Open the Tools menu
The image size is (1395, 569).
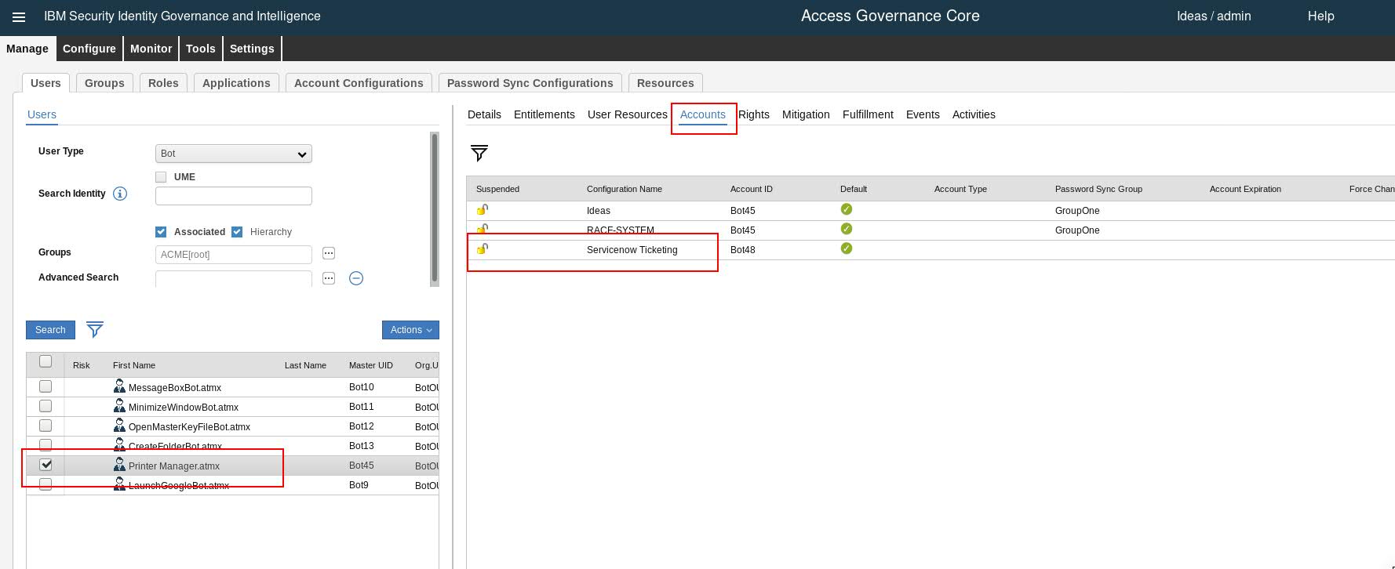[x=200, y=49]
